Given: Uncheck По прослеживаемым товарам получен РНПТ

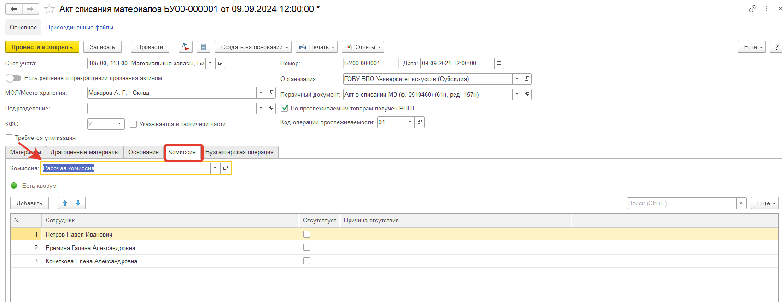Looking at the screenshot, I should pyautogui.click(x=285, y=108).
